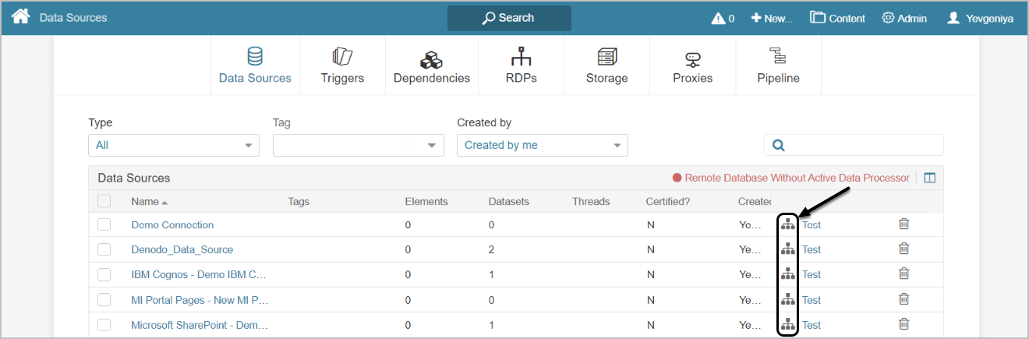Open the MI Portal Pages data source link
Image resolution: width=1029 pixels, height=339 pixels.
click(199, 300)
